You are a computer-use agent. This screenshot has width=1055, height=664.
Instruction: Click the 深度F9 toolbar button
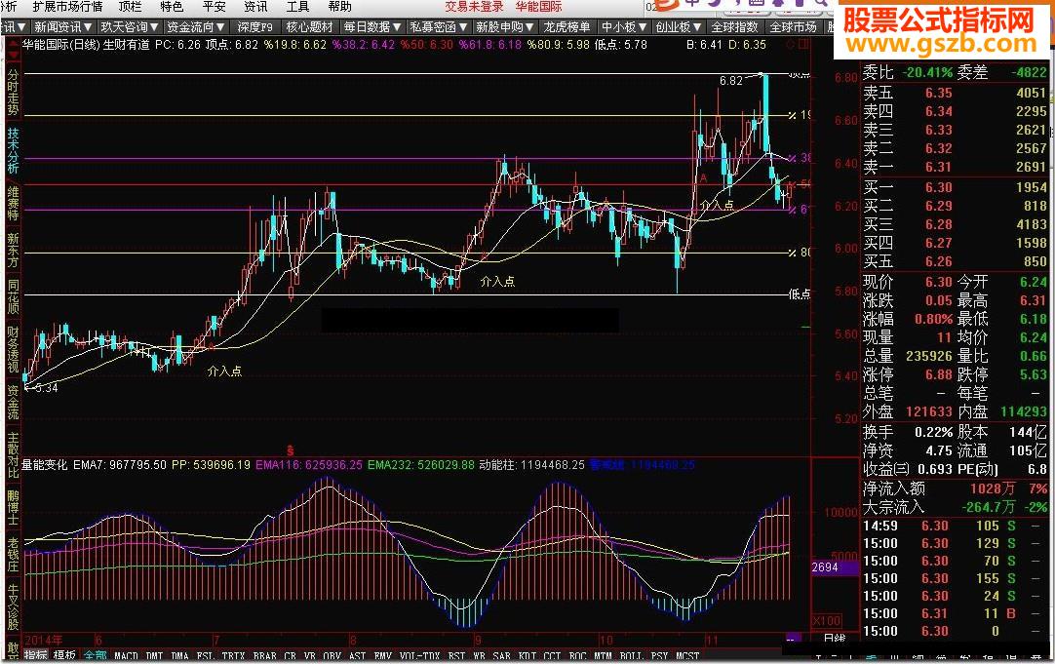tap(255, 27)
